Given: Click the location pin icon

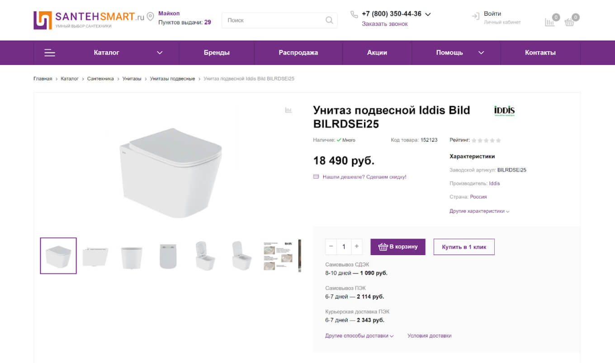Looking at the screenshot, I should (x=151, y=17).
